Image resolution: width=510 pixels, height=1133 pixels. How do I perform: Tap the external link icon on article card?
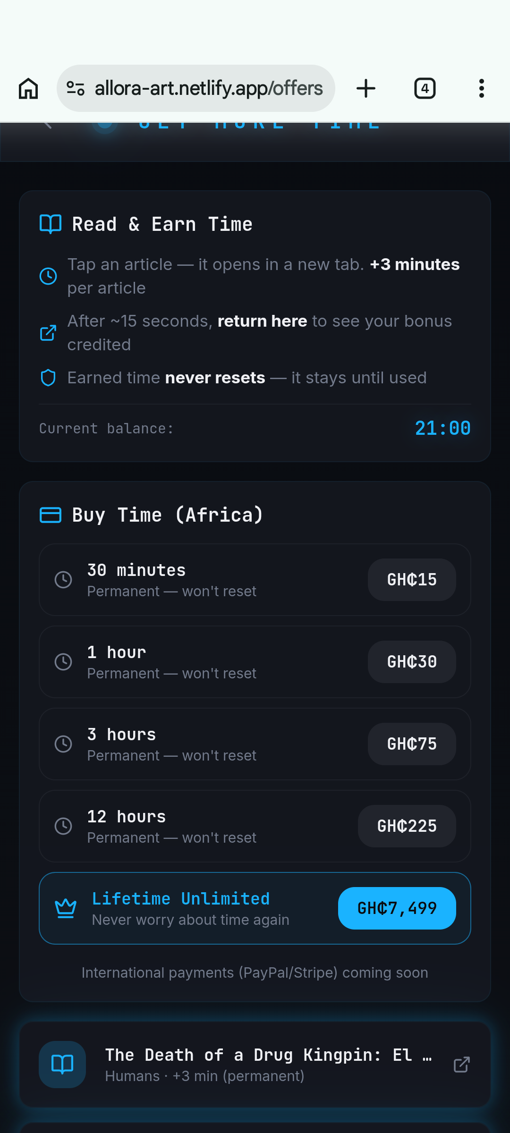pos(461,1065)
